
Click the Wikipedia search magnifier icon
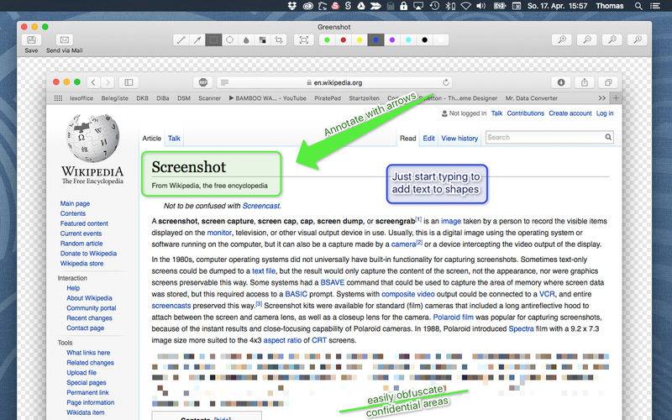[608, 137]
